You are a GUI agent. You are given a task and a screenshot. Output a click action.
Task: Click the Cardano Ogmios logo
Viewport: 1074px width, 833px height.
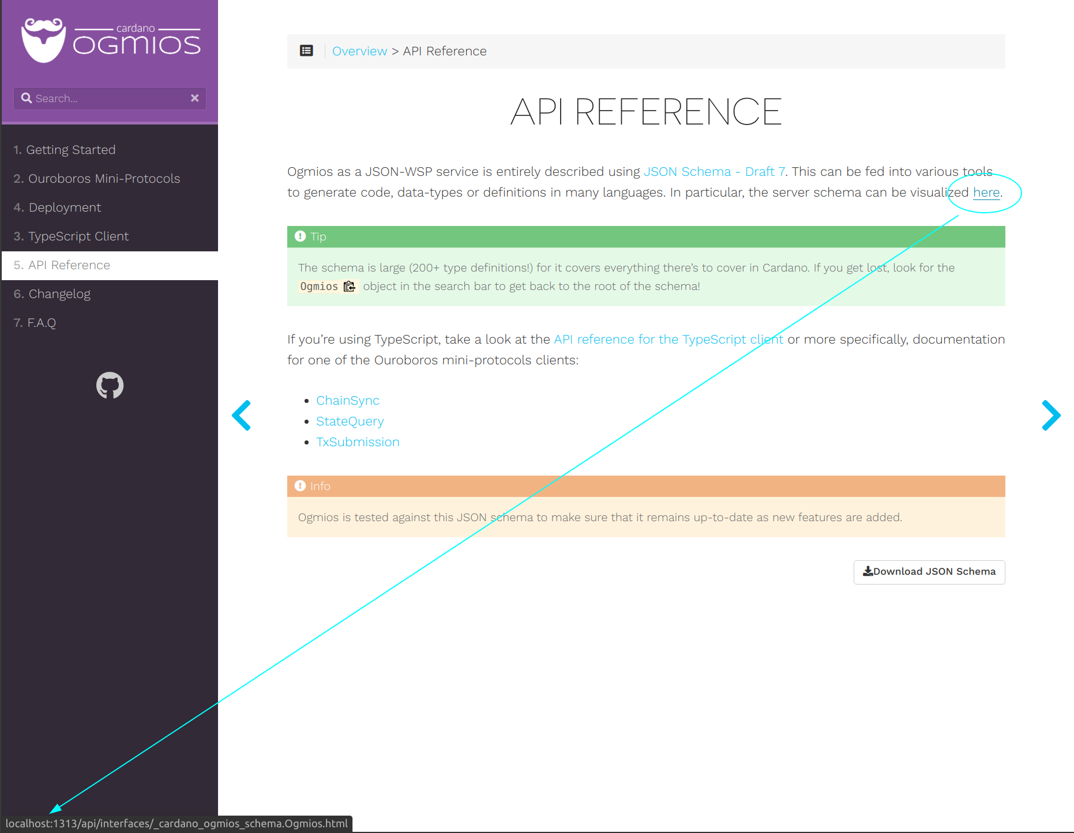(111, 40)
